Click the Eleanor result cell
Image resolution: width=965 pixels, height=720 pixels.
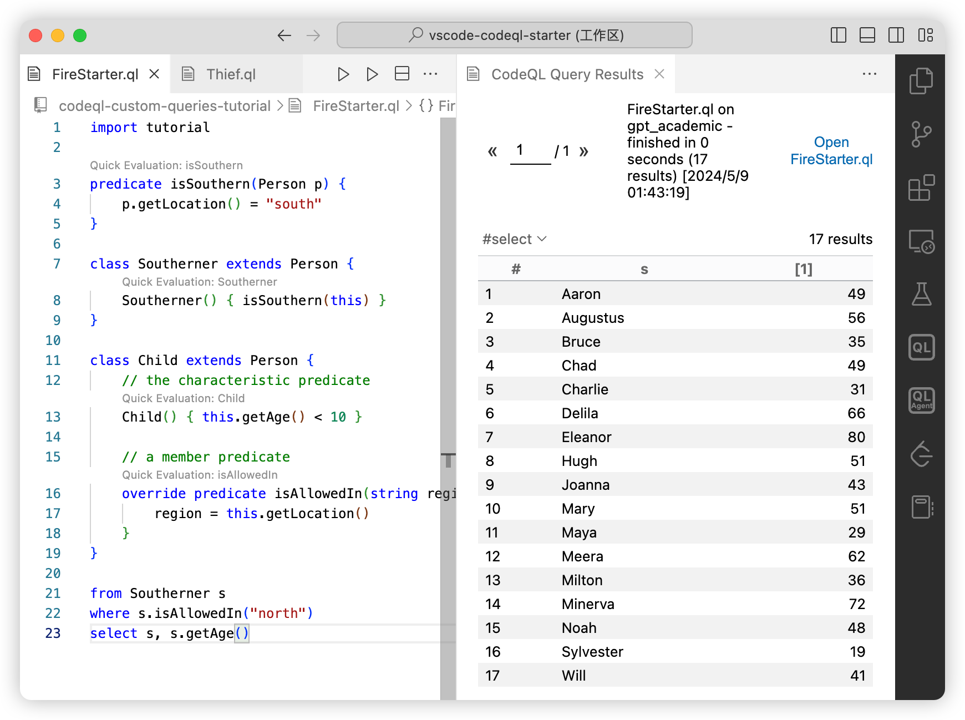pyautogui.click(x=586, y=437)
